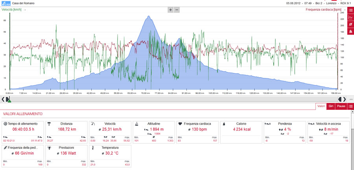Select the line chart view icon
The image size is (354, 170).
(x=350, y=17)
